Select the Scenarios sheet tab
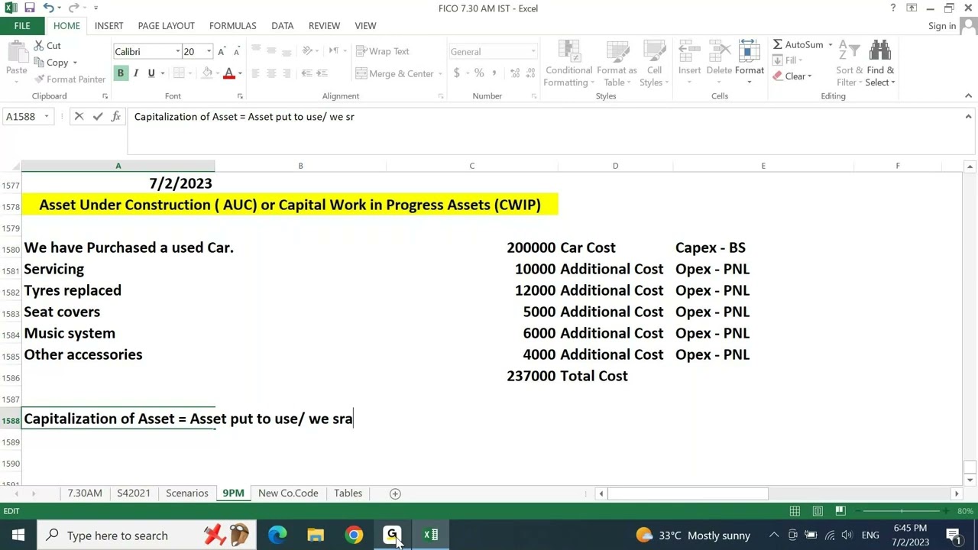Screen dimensions: 978x550 pyautogui.click(x=187, y=493)
